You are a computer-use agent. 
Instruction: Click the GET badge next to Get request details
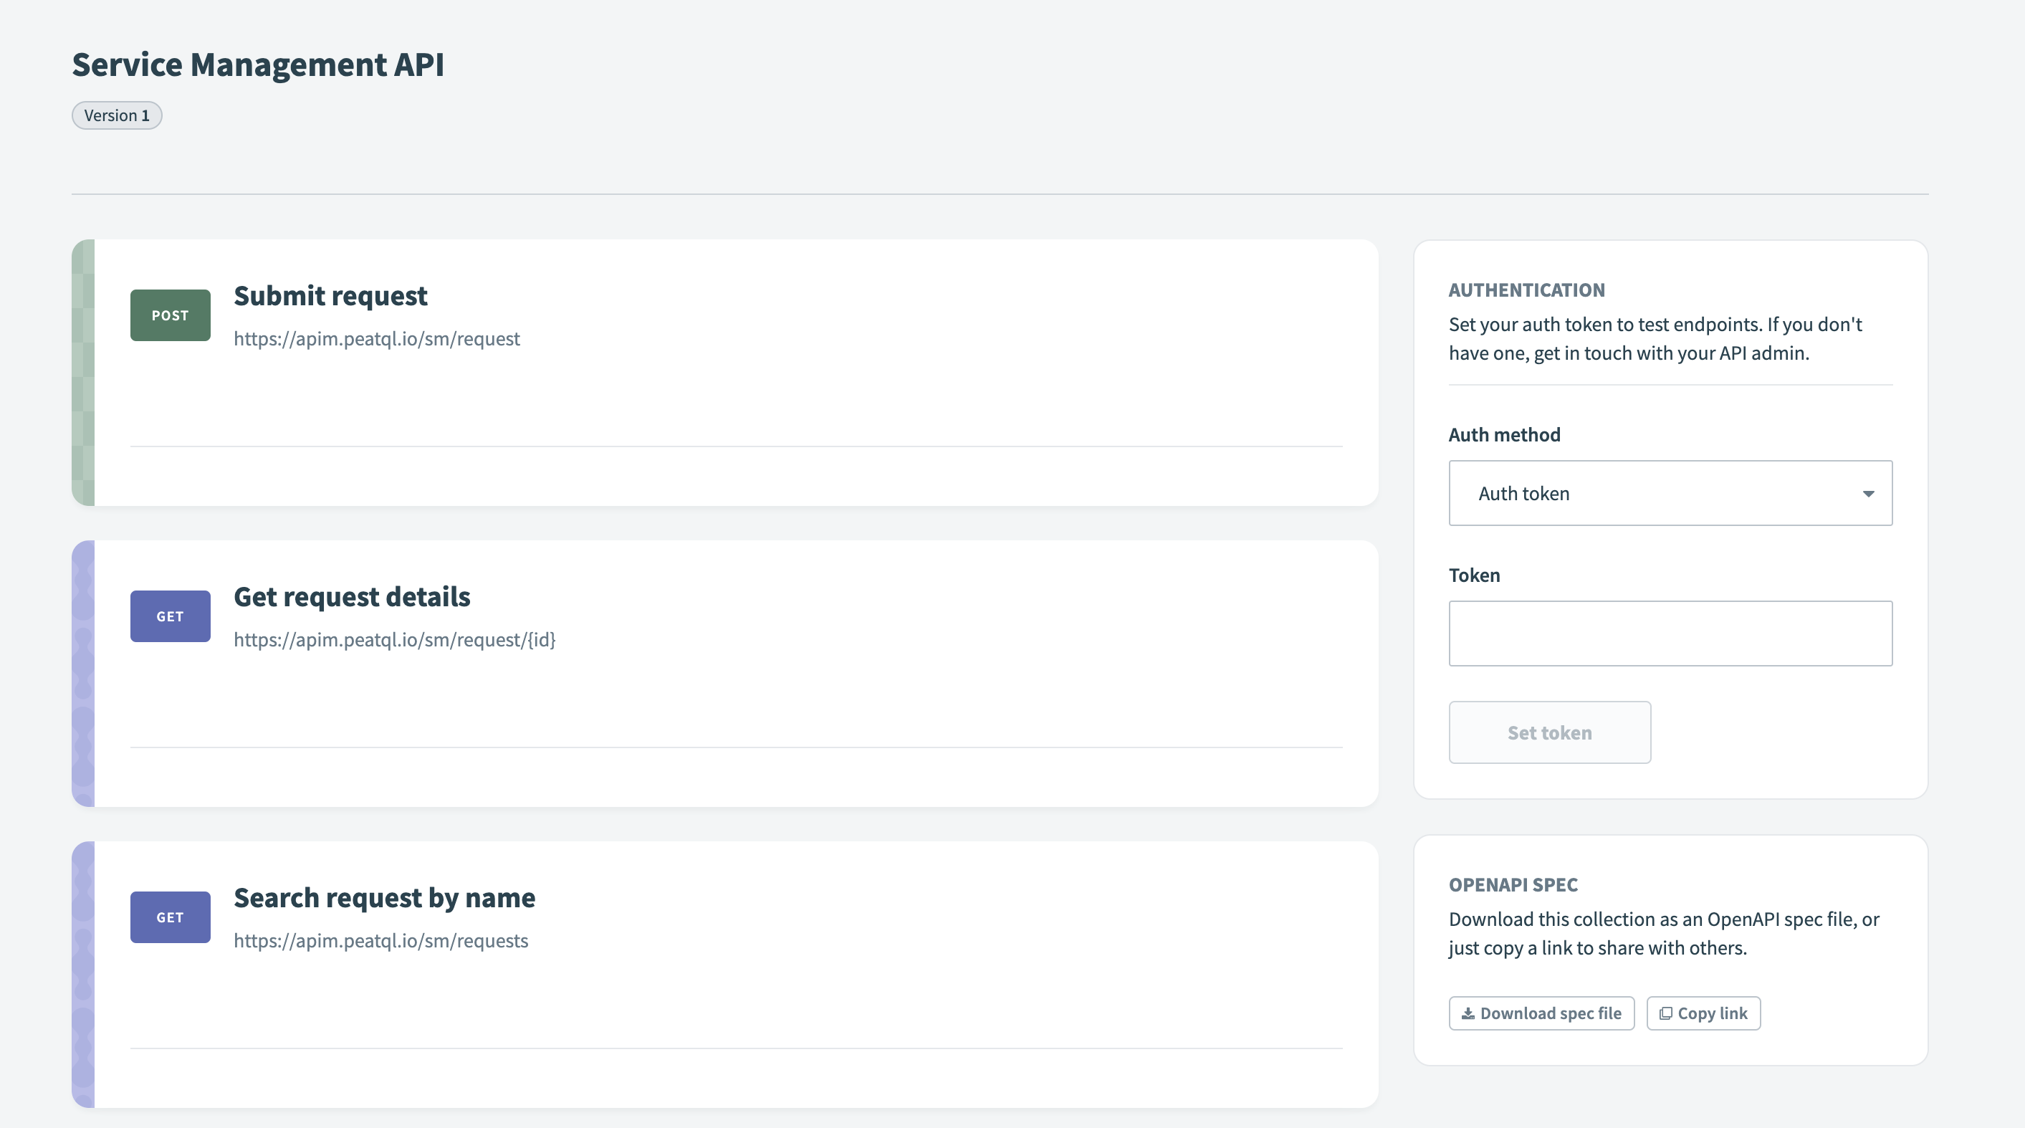coord(170,616)
